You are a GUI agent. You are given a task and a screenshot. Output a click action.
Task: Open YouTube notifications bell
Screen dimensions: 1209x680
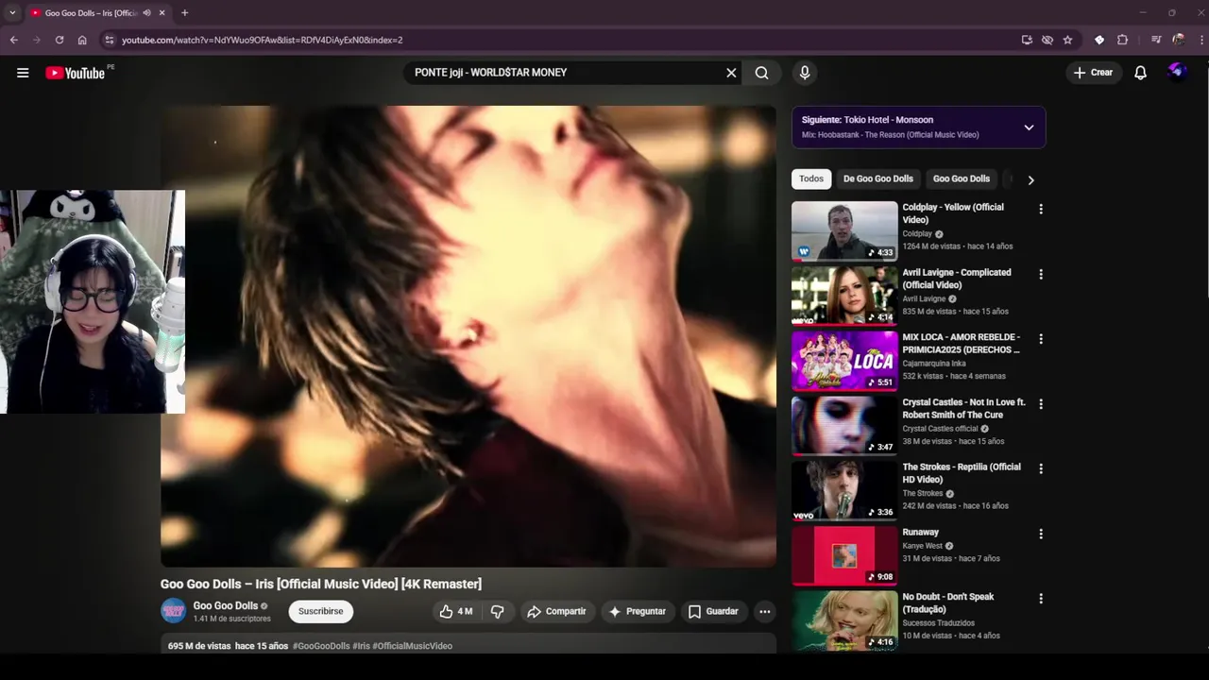1140,73
